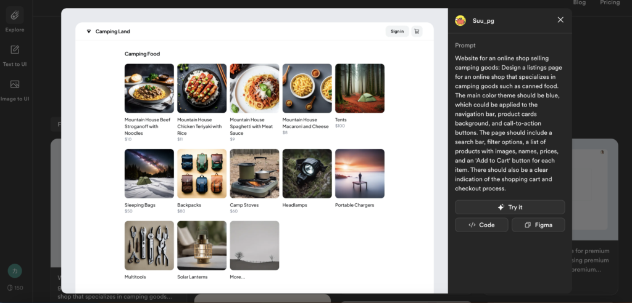Click 'Mountain House Chicken Teriyaki with Rice' title
Screen dimensions: 632x303
(x=199, y=126)
